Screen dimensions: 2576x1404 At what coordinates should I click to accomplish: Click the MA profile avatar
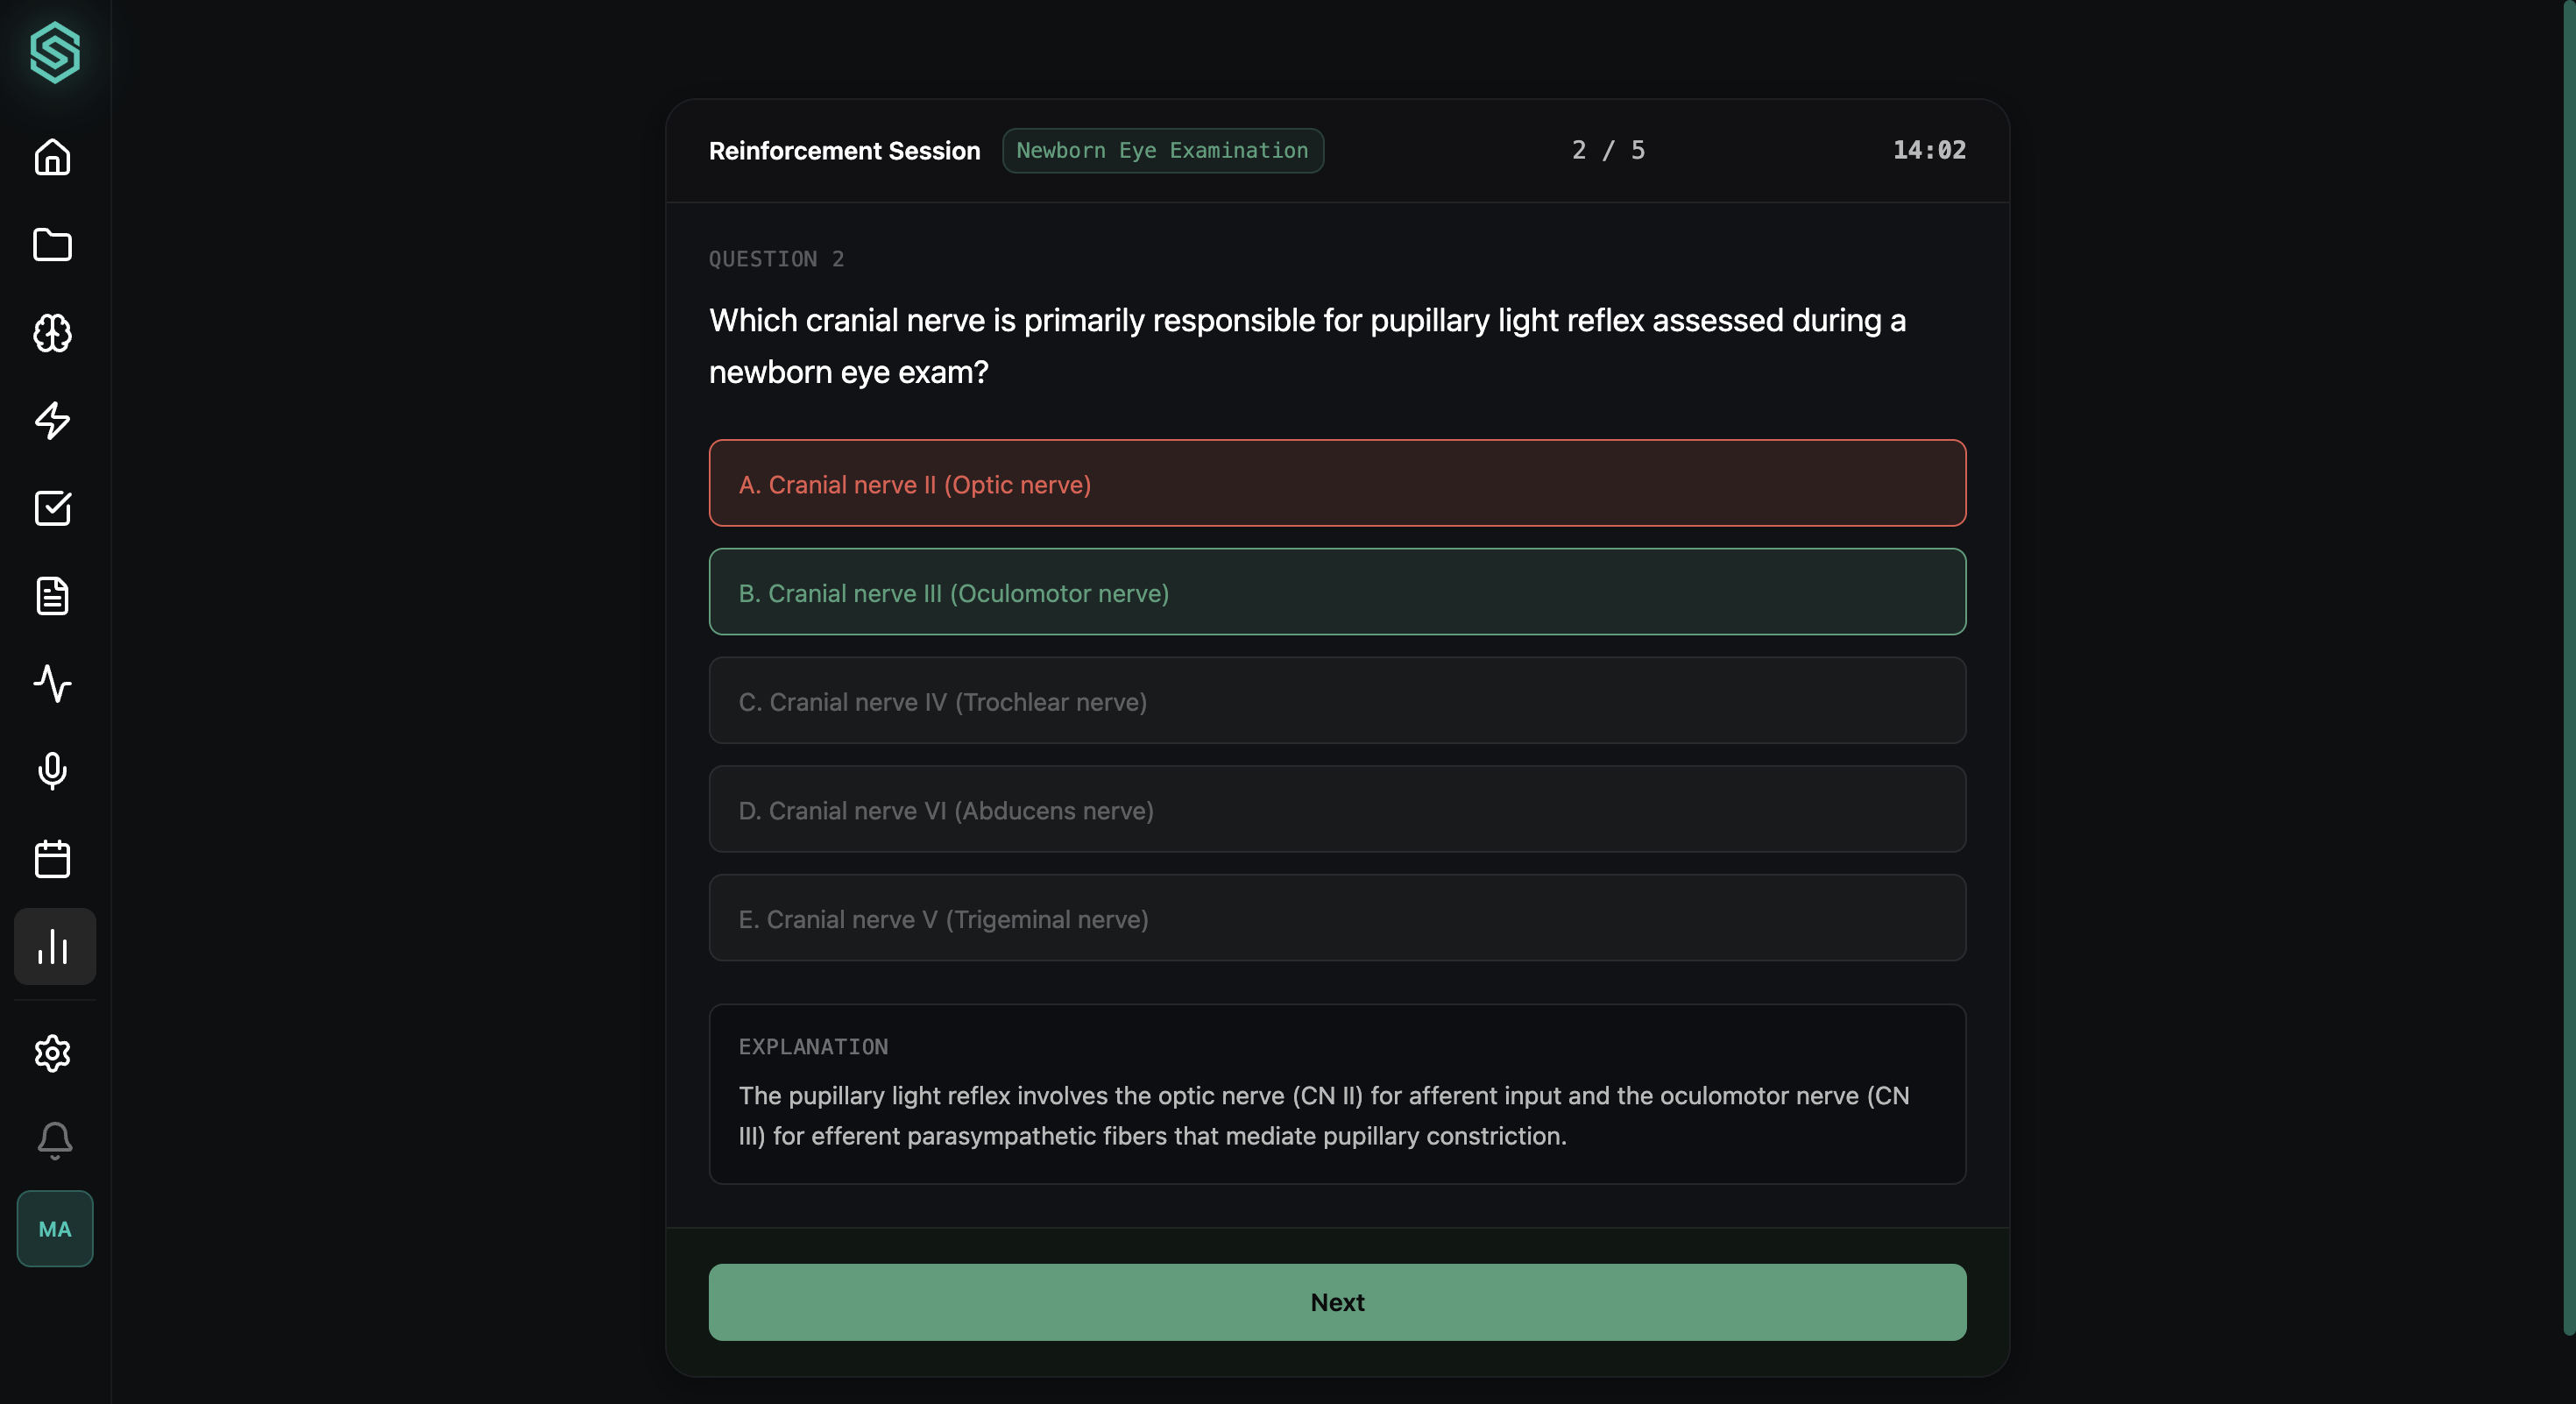(x=54, y=1229)
